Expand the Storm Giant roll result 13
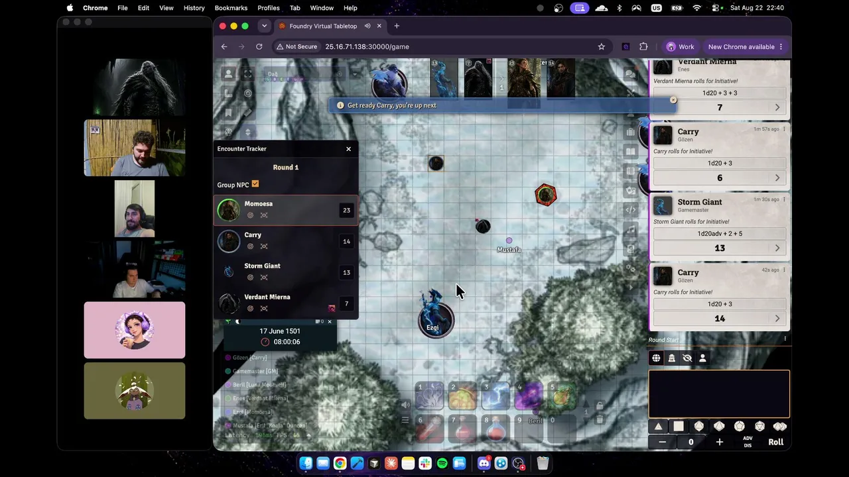This screenshot has height=477, width=849. point(777,248)
